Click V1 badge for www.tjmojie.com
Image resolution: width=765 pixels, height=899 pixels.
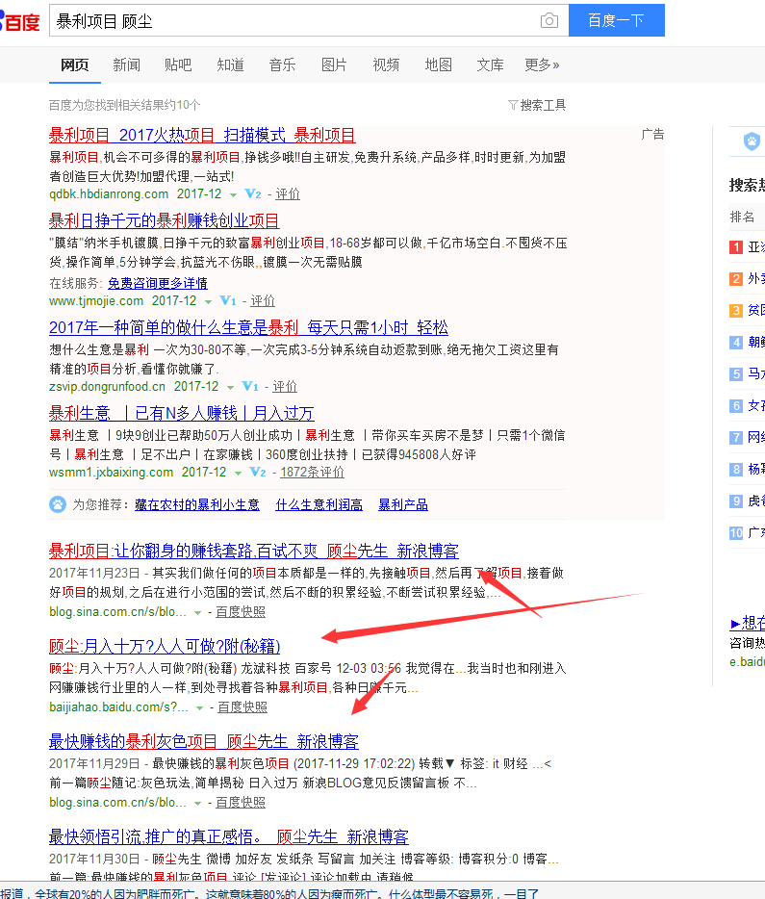(227, 300)
